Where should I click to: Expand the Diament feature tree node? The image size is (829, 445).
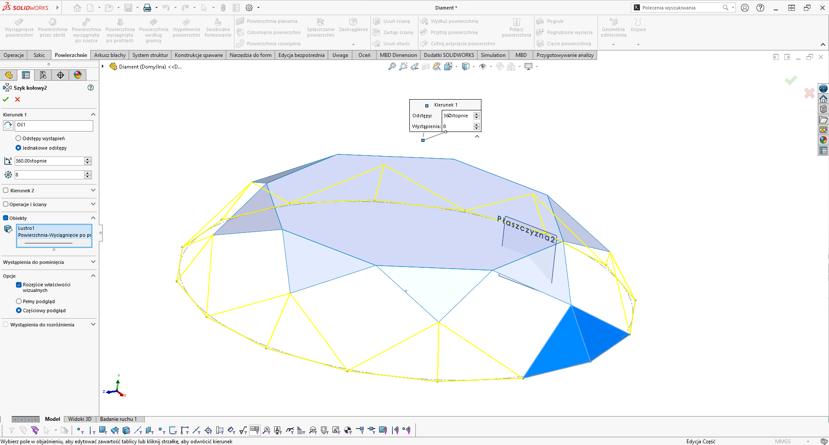point(103,66)
